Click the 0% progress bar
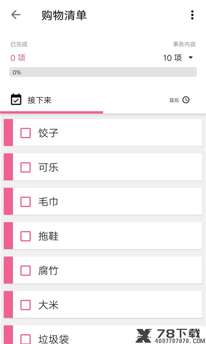The height and width of the screenshot is (344, 206). (x=103, y=72)
